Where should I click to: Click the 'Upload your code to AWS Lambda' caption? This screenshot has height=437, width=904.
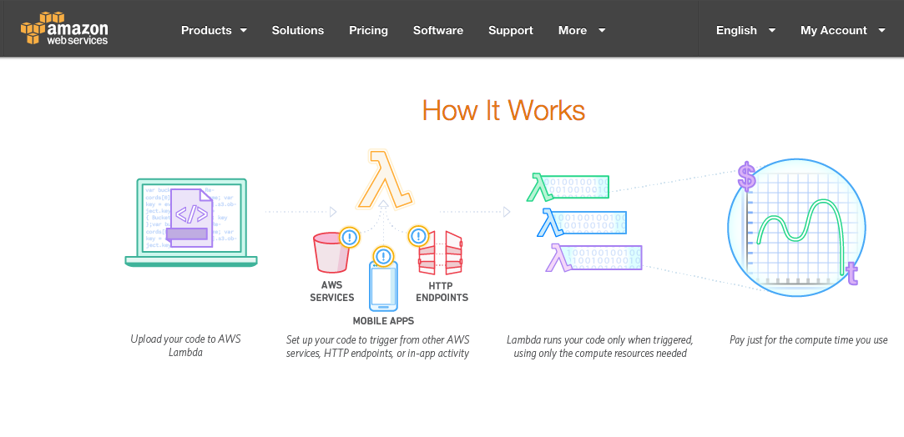(185, 345)
